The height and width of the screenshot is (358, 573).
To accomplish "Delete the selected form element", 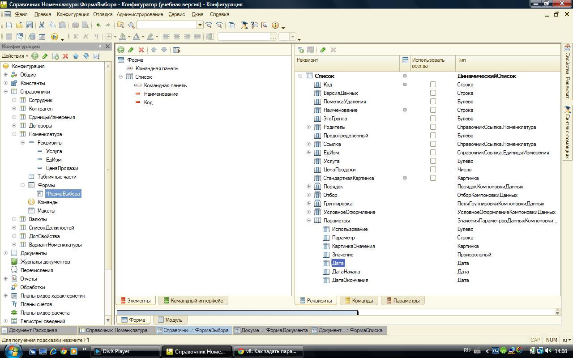I will [141, 50].
